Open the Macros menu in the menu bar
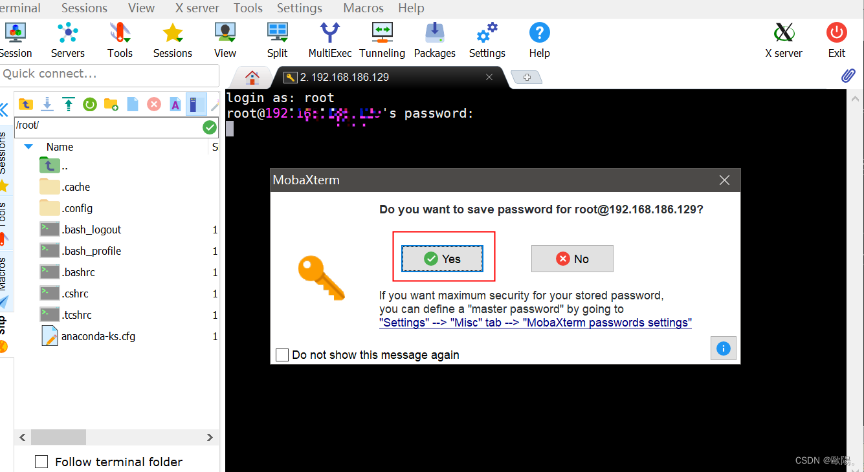Screen dimensions: 864x472 point(364,8)
